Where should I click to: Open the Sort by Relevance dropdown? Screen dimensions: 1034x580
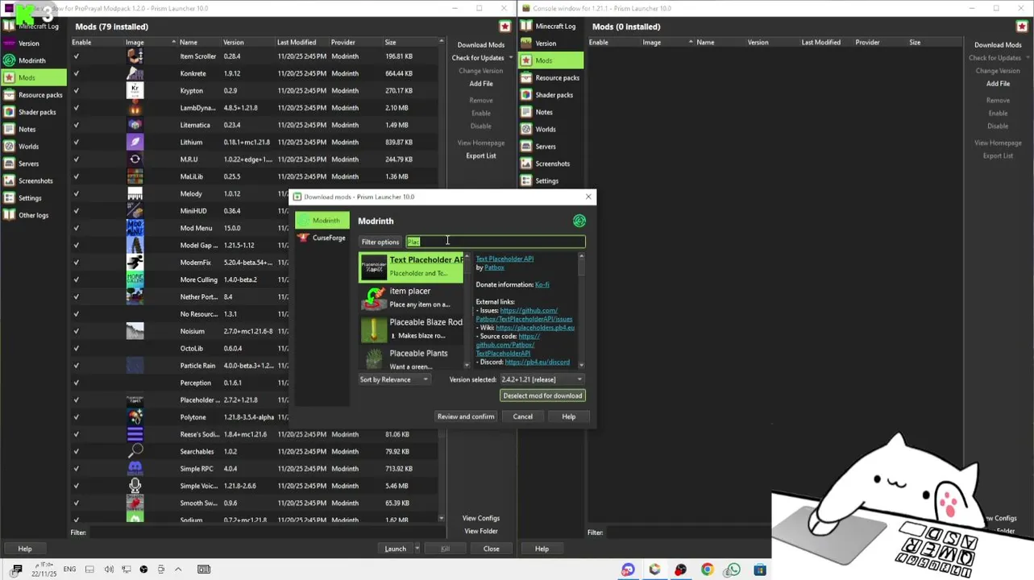(394, 379)
